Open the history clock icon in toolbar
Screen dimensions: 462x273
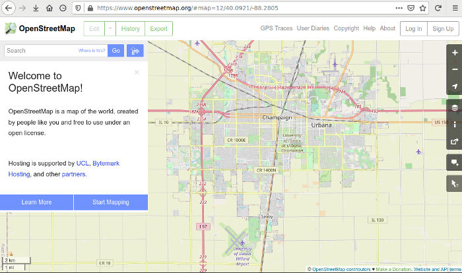click(63, 8)
